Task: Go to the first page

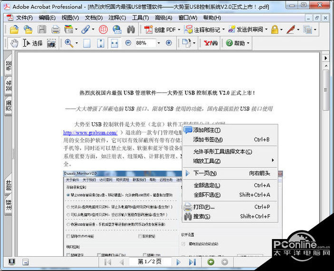Action: [x=108, y=262]
